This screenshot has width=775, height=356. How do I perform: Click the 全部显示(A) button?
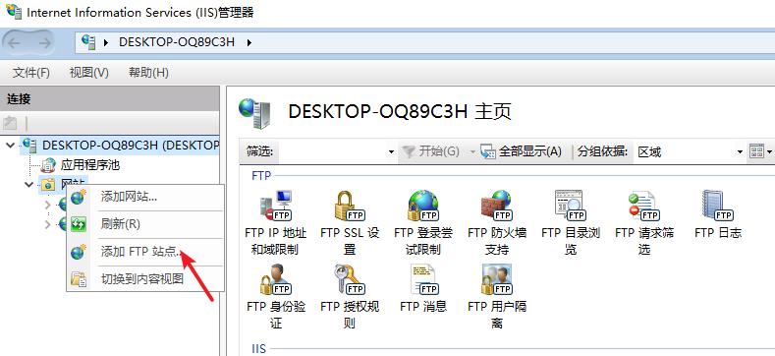(522, 151)
